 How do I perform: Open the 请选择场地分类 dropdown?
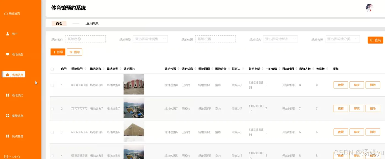[342, 39]
